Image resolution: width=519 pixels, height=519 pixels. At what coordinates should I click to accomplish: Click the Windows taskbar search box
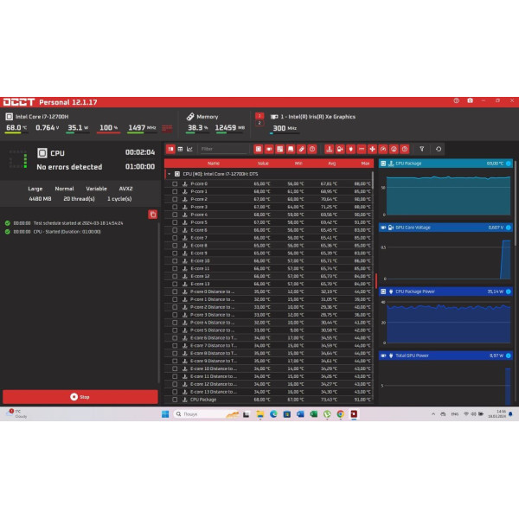[x=206, y=414]
